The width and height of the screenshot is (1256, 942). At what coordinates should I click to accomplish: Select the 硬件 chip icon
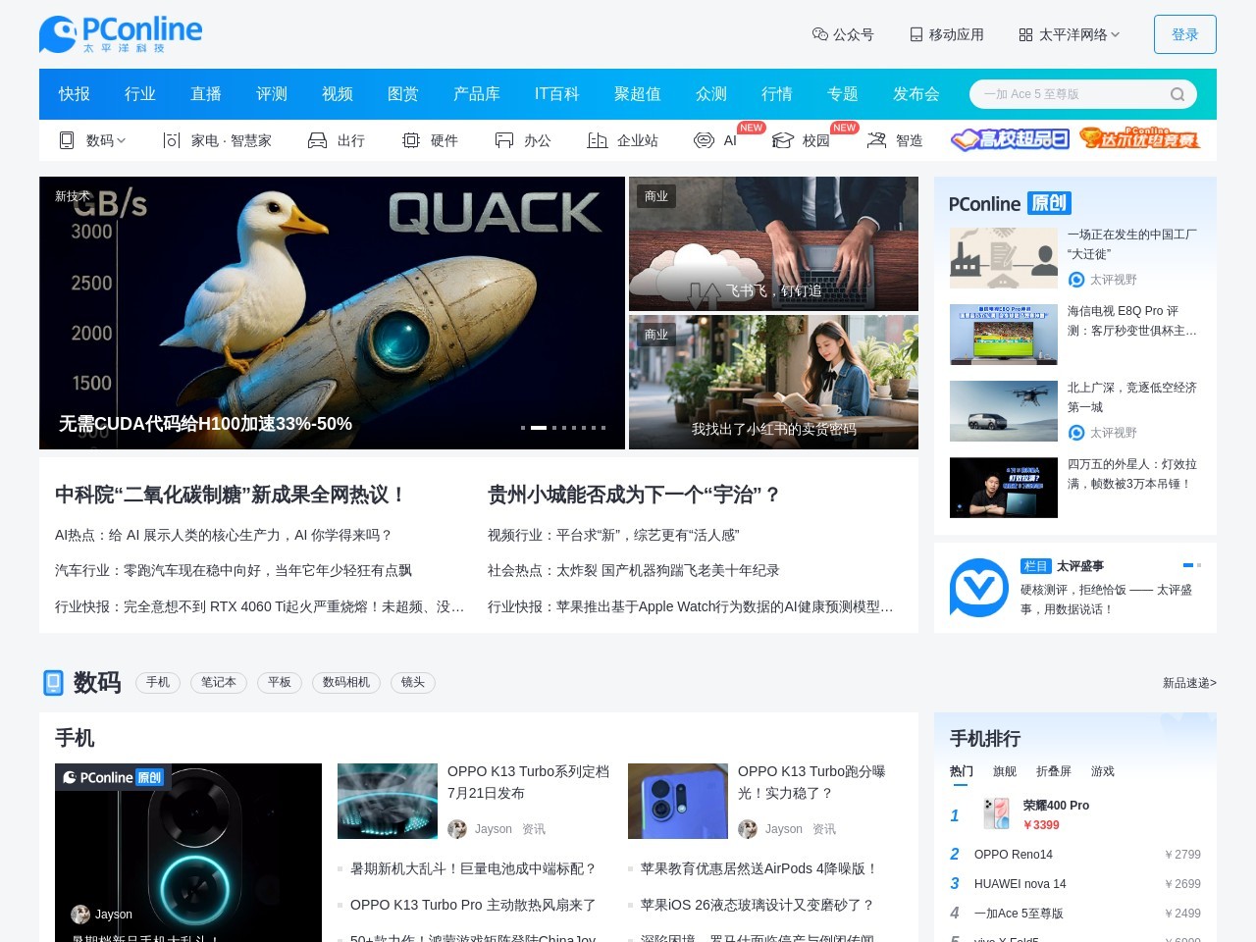click(410, 140)
